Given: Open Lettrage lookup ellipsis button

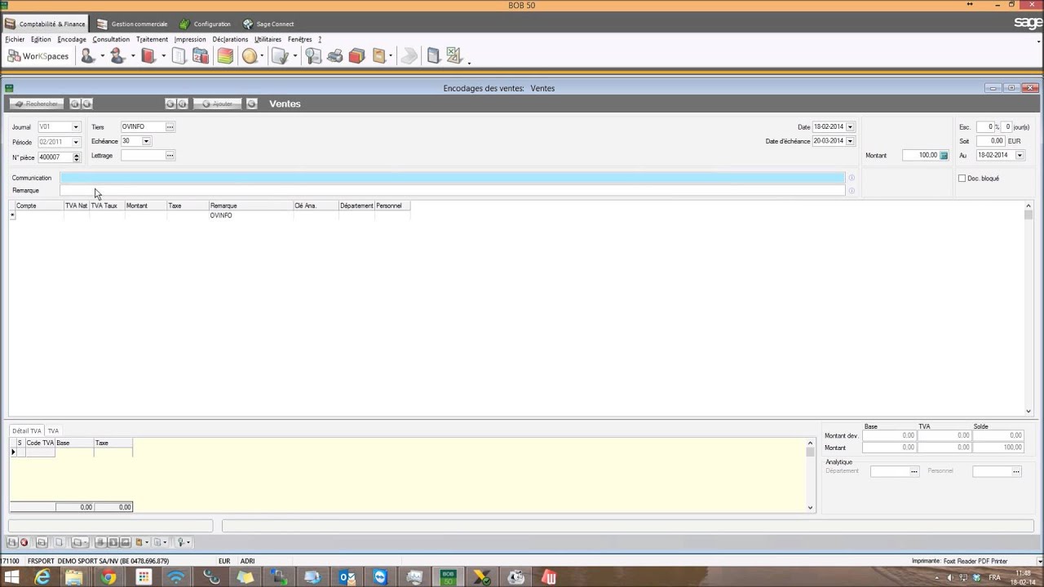Looking at the screenshot, I should [x=170, y=155].
